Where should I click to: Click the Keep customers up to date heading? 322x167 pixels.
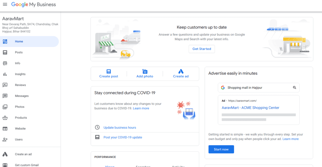202,27
